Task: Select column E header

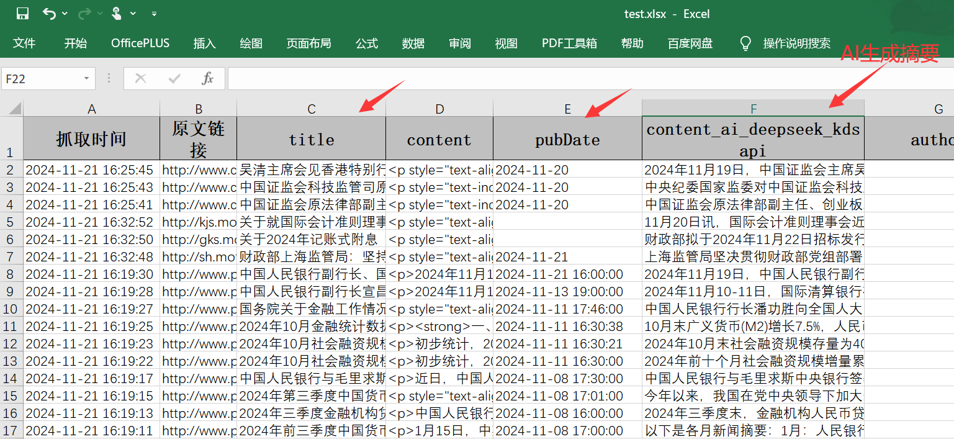Action: pos(567,109)
